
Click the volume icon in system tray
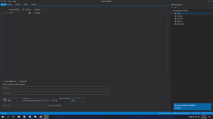coord(199,117)
